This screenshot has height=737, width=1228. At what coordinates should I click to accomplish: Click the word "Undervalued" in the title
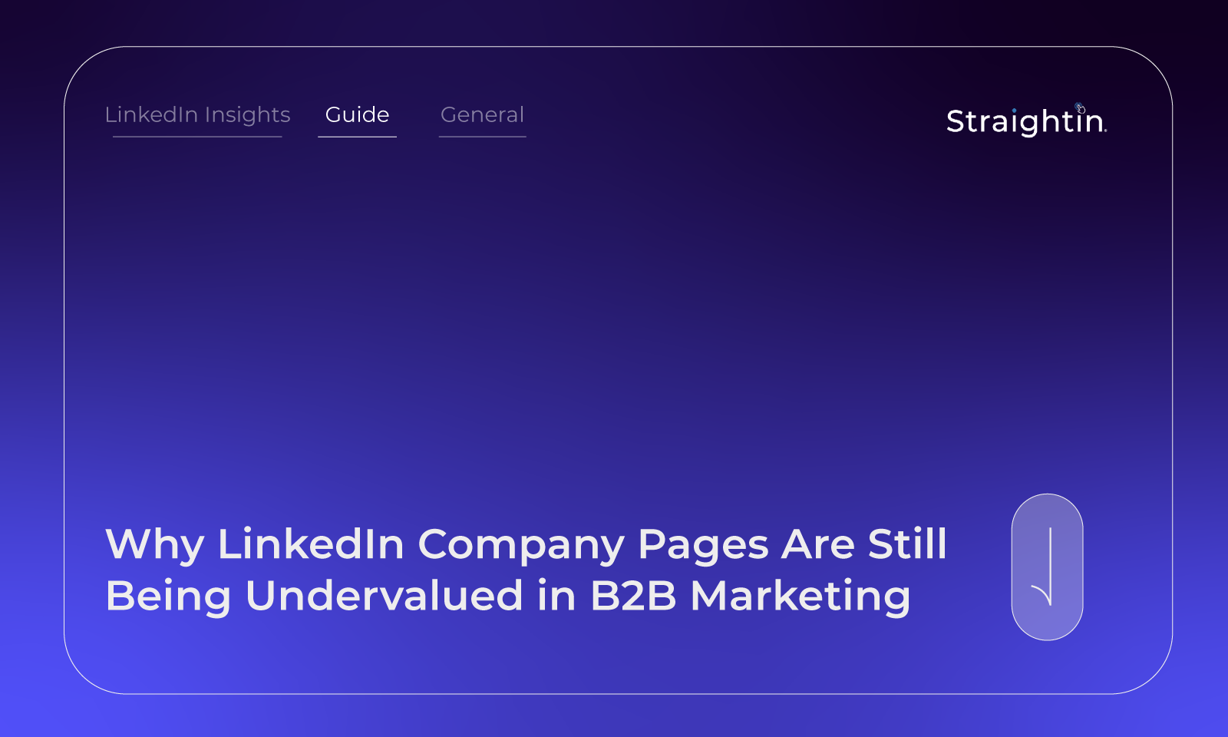(x=384, y=597)
